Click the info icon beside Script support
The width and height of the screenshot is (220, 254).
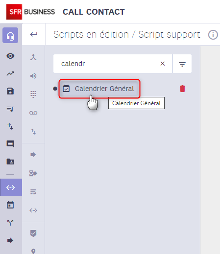point(213,35)
